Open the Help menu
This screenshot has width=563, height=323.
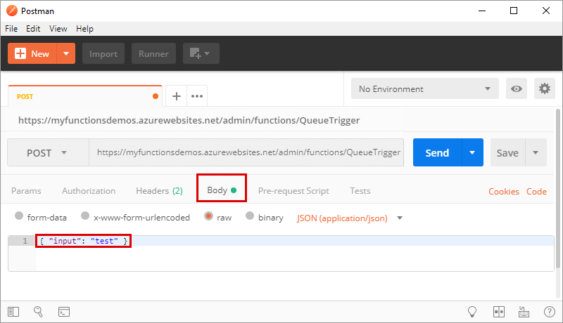84,29
